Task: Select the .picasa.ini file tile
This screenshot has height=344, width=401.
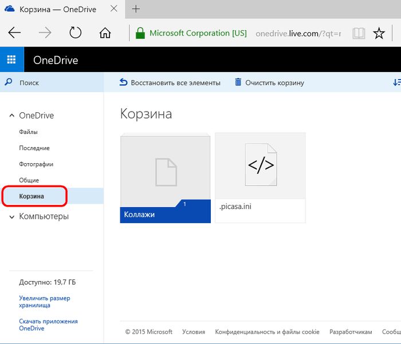Action: click(x=260, y=177)
